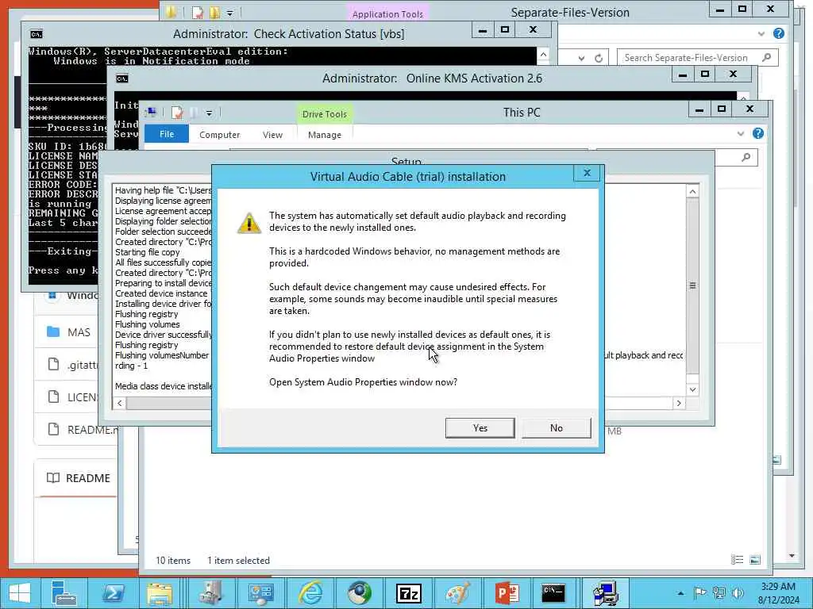Launch PowerPoint from the taskbar

[507, 593]
